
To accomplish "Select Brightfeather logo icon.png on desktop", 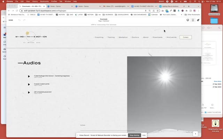I will pyautogui.click(x=215, y=126).
